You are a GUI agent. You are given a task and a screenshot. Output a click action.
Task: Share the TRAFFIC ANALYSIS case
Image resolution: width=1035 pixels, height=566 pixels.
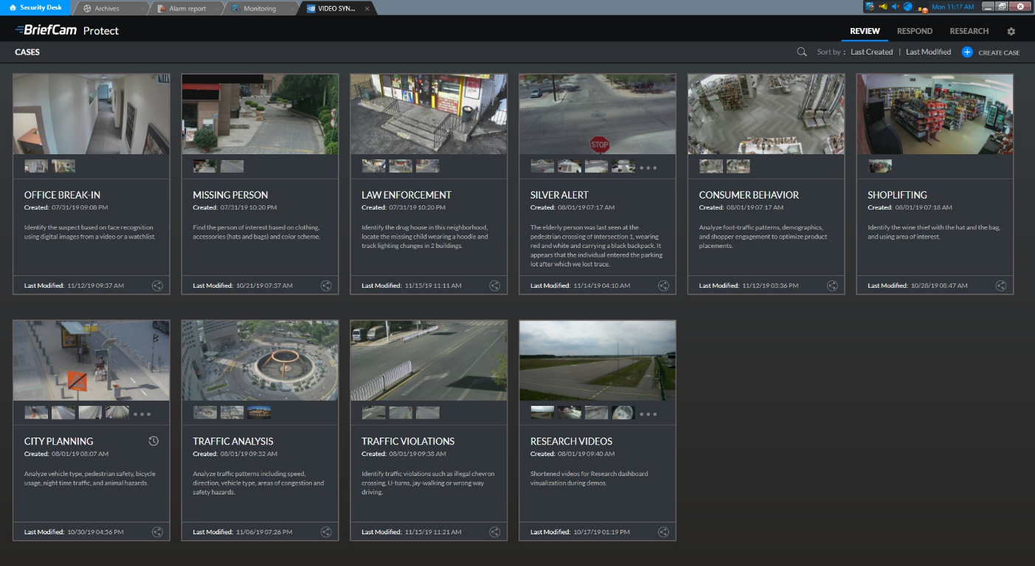click(326, 531)
